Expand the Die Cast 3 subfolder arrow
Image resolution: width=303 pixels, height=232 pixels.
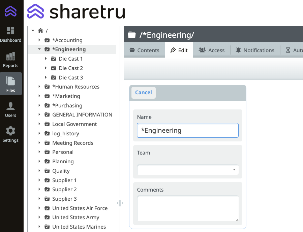(46, 77)
